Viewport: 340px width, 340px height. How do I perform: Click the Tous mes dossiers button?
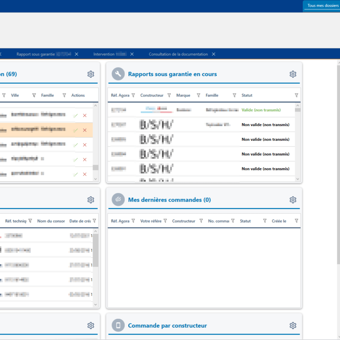coord(323,6)
